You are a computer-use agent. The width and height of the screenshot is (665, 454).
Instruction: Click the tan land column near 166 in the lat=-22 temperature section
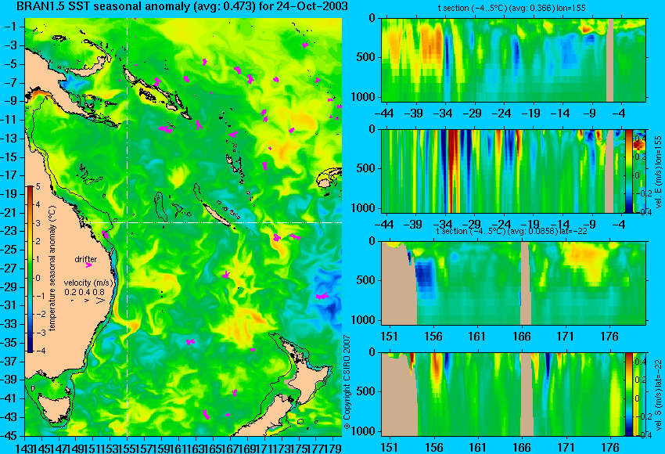coord(526,283)
